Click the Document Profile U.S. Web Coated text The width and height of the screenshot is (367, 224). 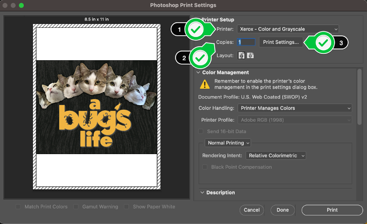coord(253,97)
